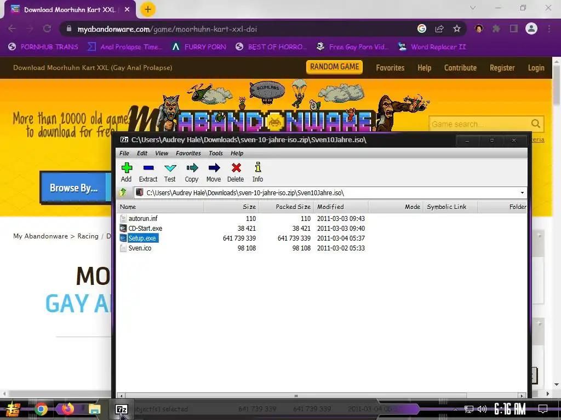The width and height of the screenshot is (561, 420).
Task: Open the 7-Zip Favorites menu
Action: [188, 153]
